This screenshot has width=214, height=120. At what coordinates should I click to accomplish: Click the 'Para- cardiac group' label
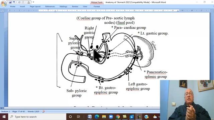point(129,28)
